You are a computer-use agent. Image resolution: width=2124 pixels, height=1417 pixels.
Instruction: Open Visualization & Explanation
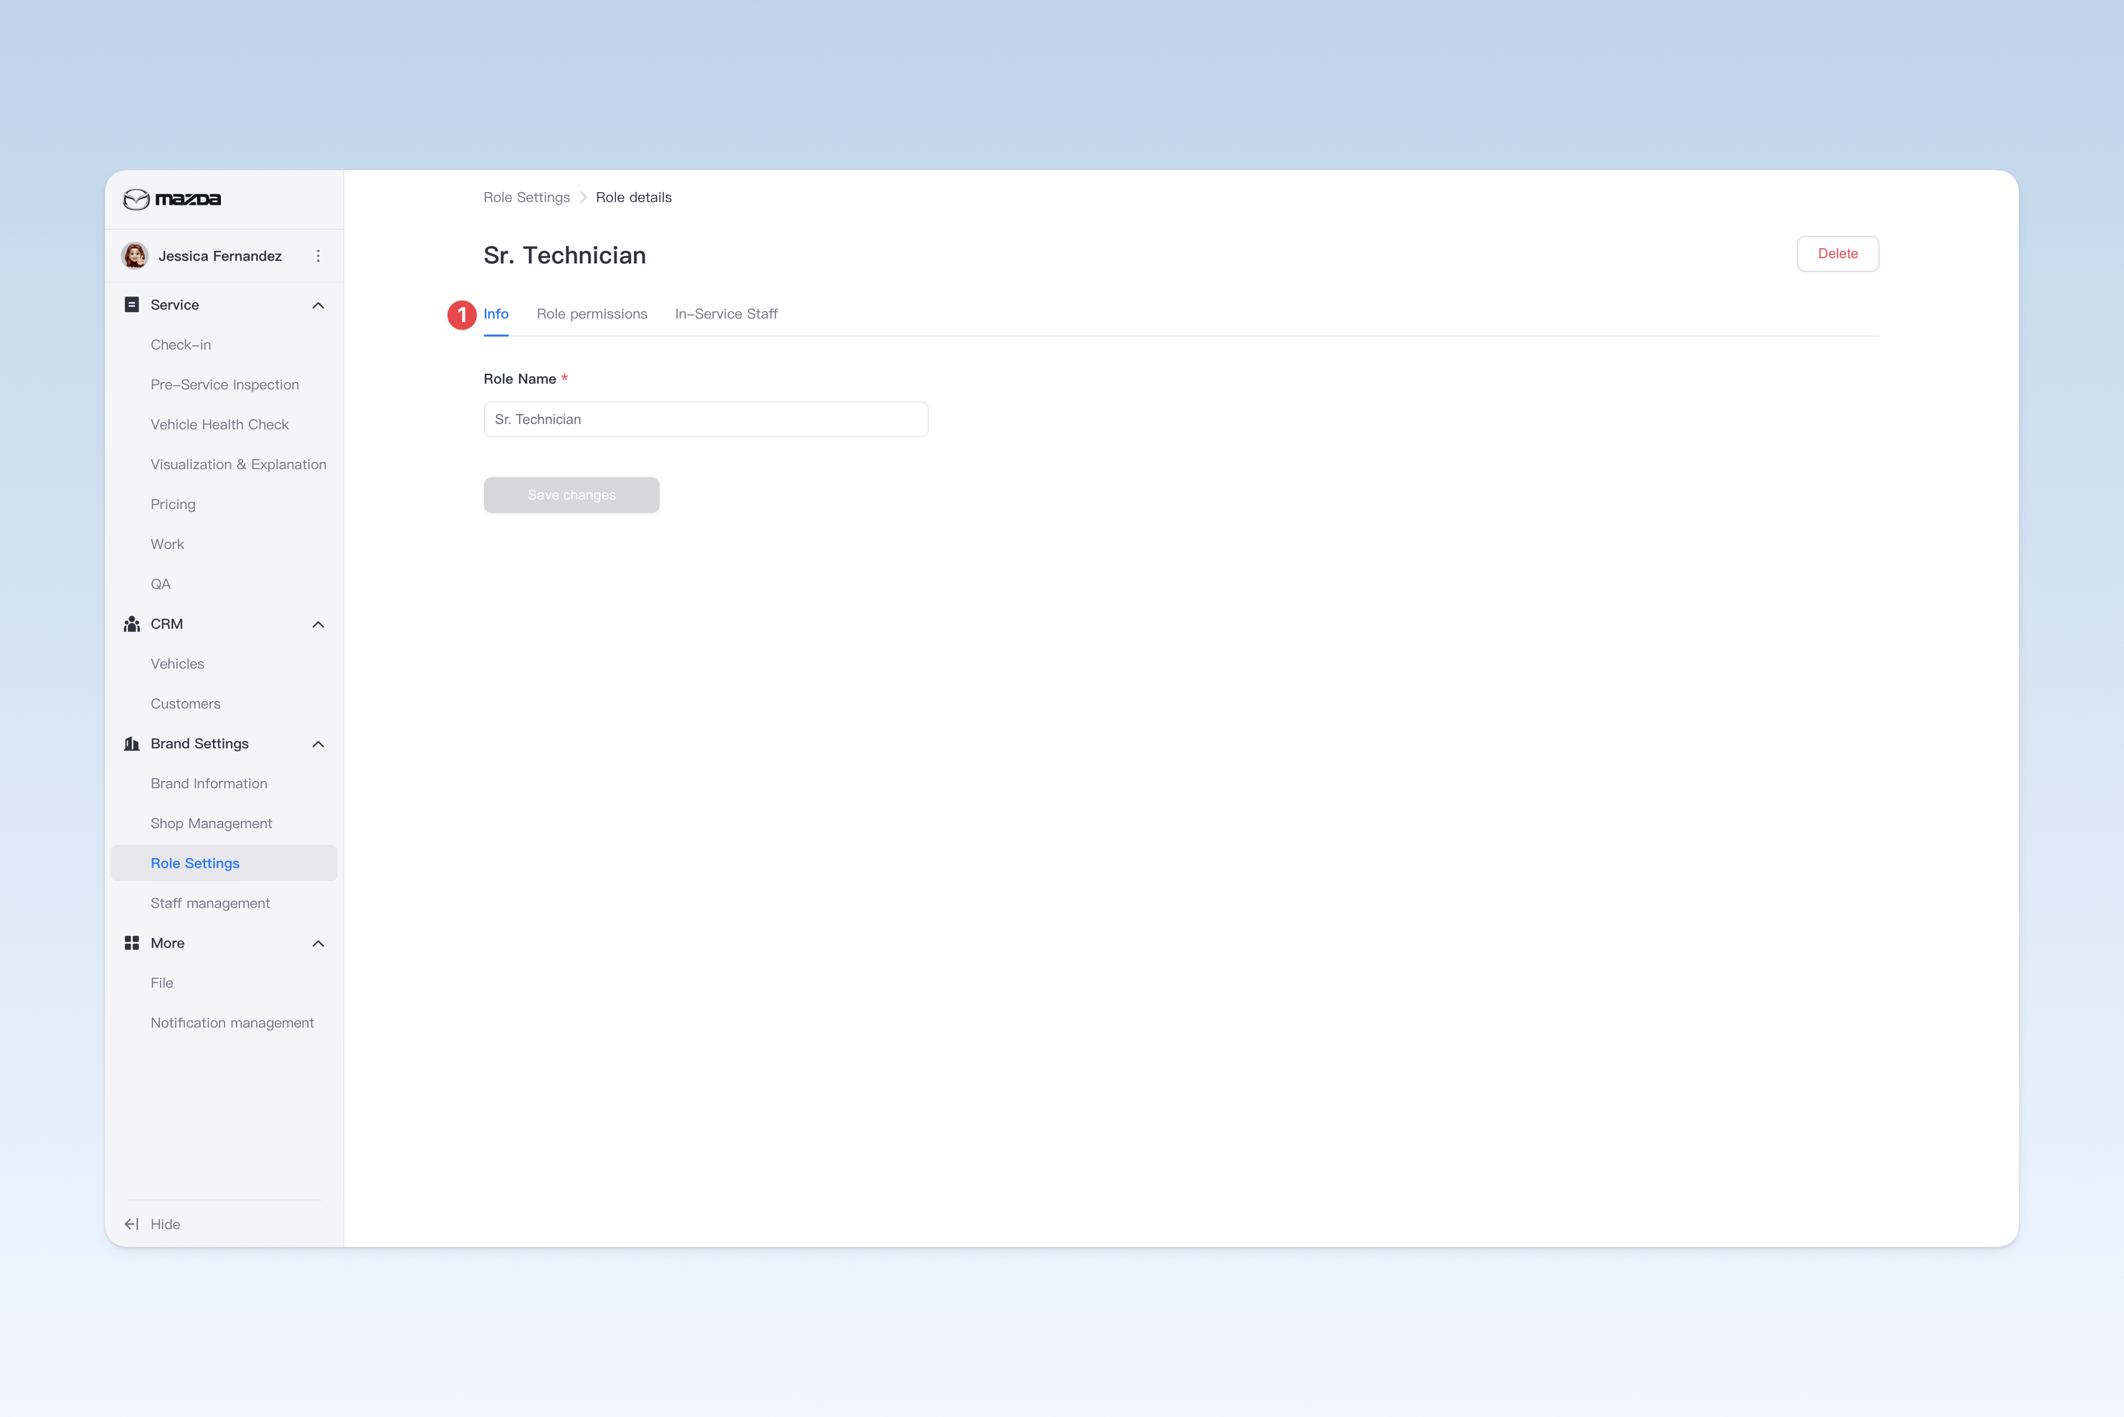(239, 464)
